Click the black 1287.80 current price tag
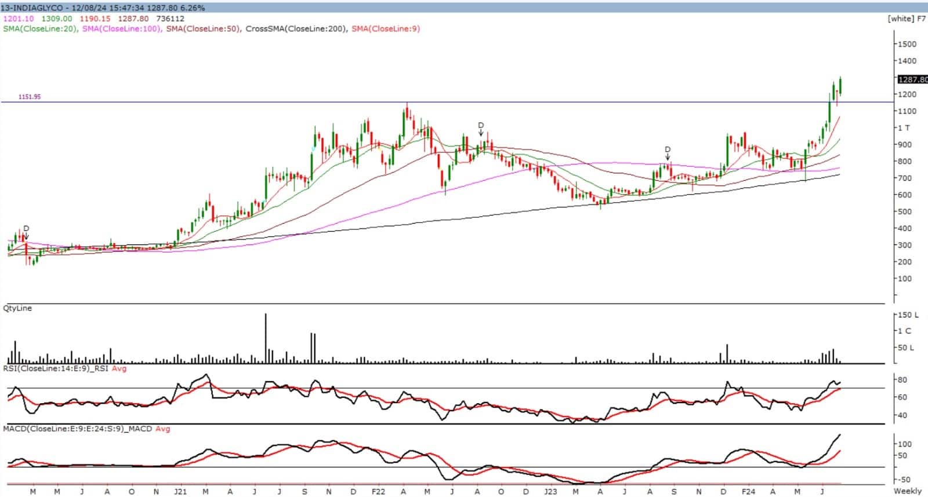 [912, 79]
